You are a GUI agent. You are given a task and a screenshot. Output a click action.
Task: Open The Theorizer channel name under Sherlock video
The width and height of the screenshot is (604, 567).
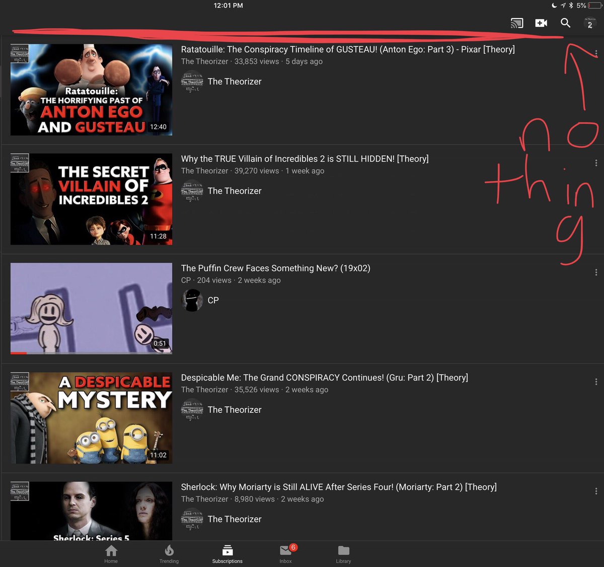235,519
